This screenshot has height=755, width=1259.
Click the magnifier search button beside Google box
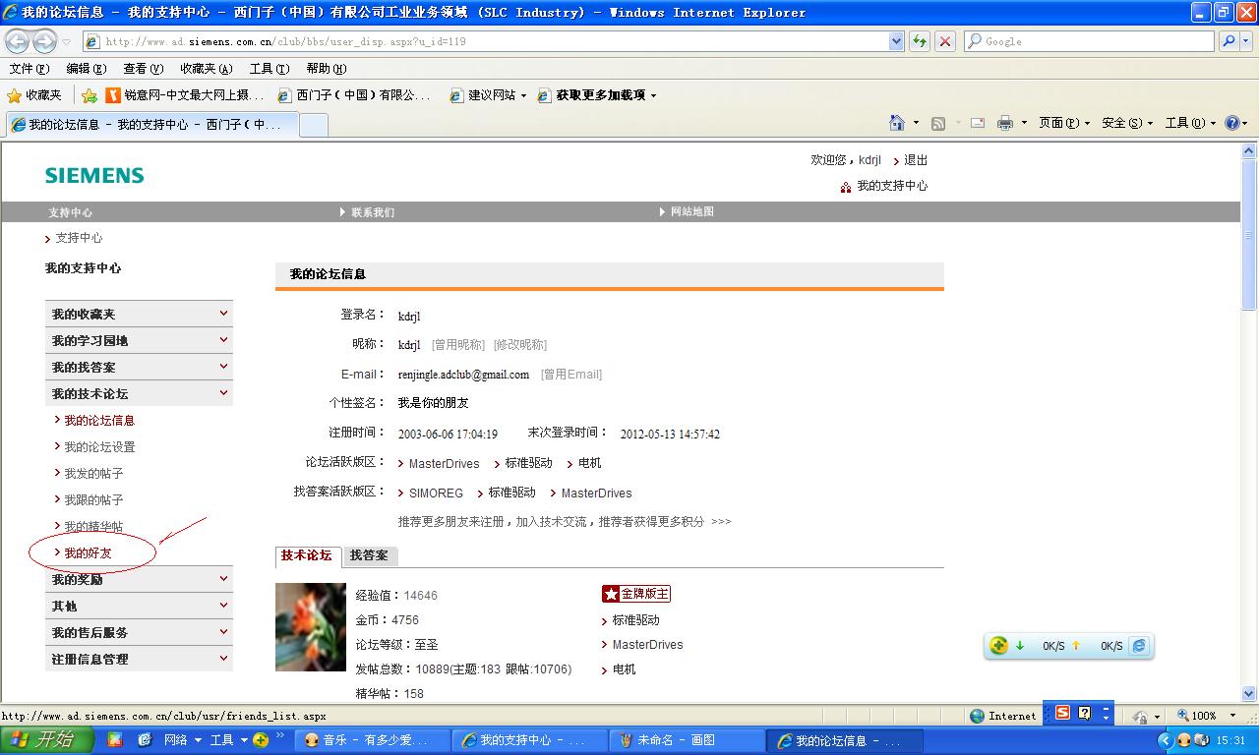(x=1228, y=41)
